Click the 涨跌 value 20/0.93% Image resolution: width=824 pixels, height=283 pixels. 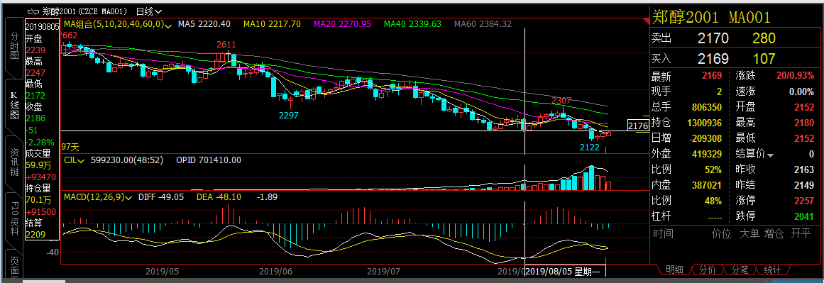coord(795,76)
